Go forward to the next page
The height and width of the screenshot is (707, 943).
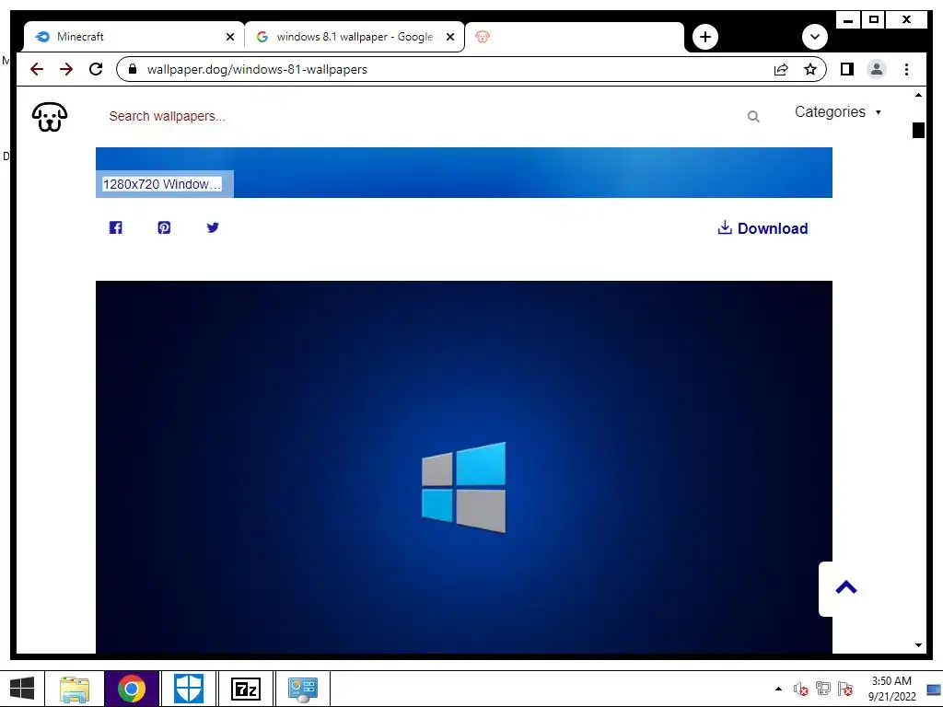pyautogui.click(x=66, y=69)
